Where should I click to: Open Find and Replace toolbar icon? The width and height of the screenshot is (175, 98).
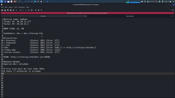(39, 10)
